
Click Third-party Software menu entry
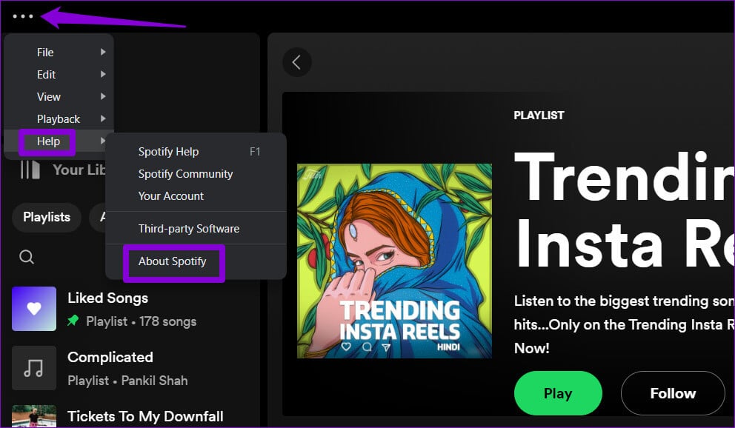[x=189, y=229]
